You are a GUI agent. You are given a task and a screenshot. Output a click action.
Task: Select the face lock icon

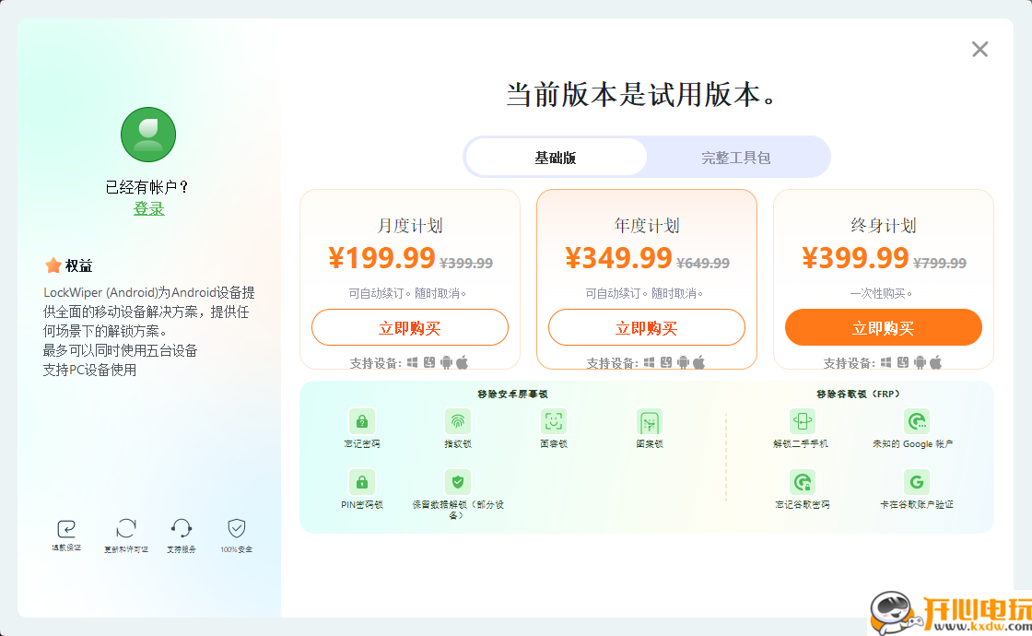coord(552,420)
